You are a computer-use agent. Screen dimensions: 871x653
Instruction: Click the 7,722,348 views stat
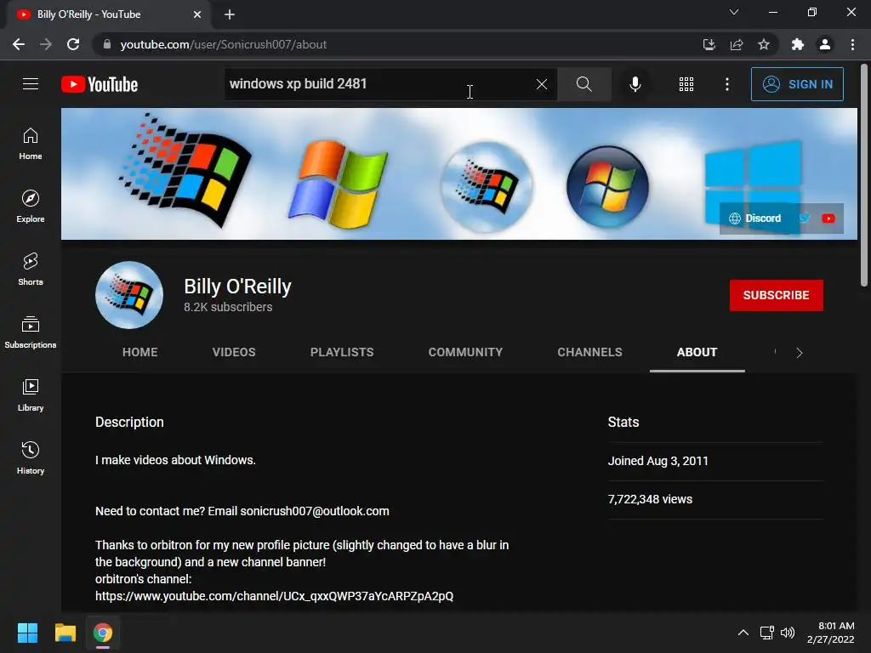pos(650,499)
